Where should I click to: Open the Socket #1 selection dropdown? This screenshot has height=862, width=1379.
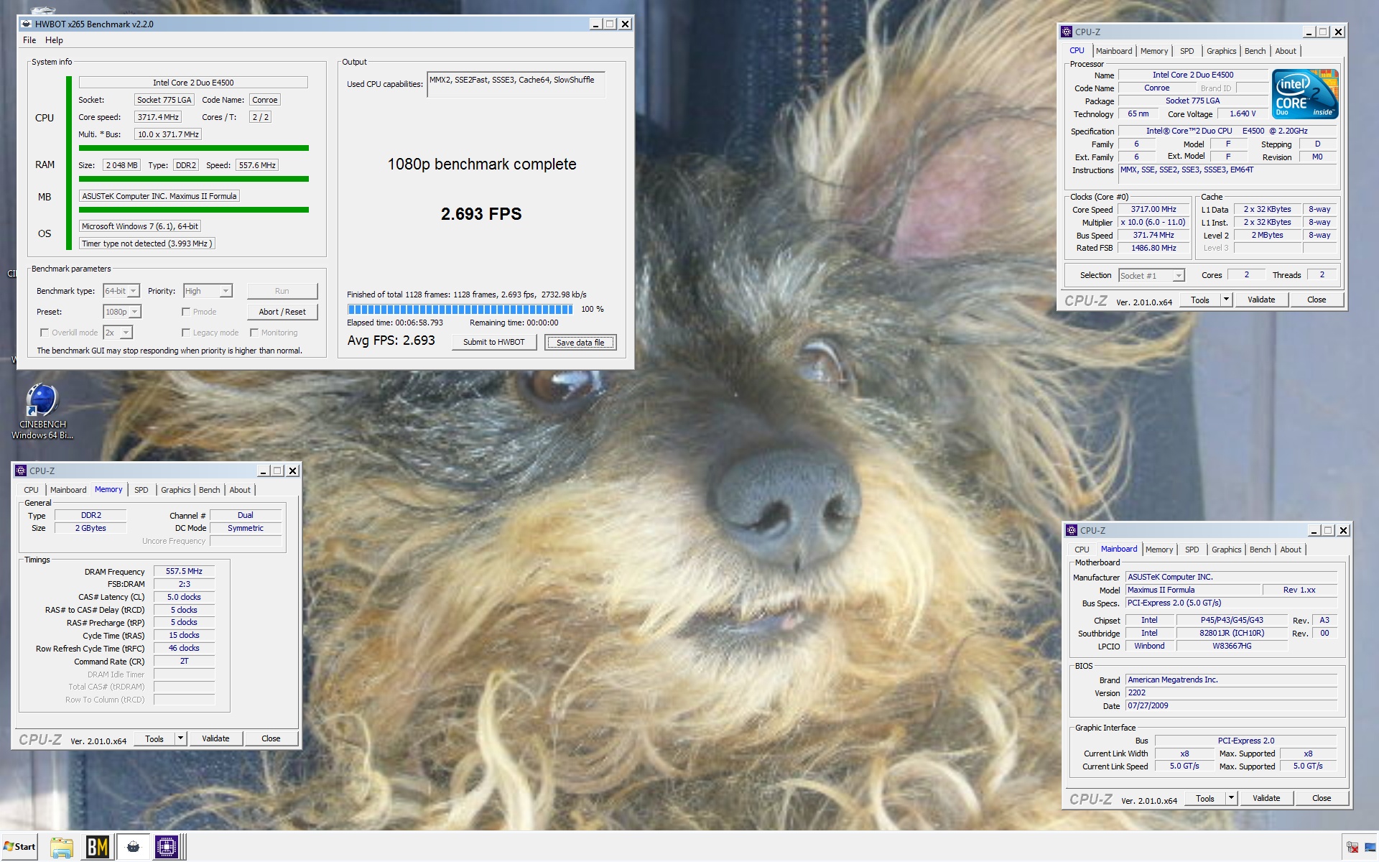pos(1151,275)
